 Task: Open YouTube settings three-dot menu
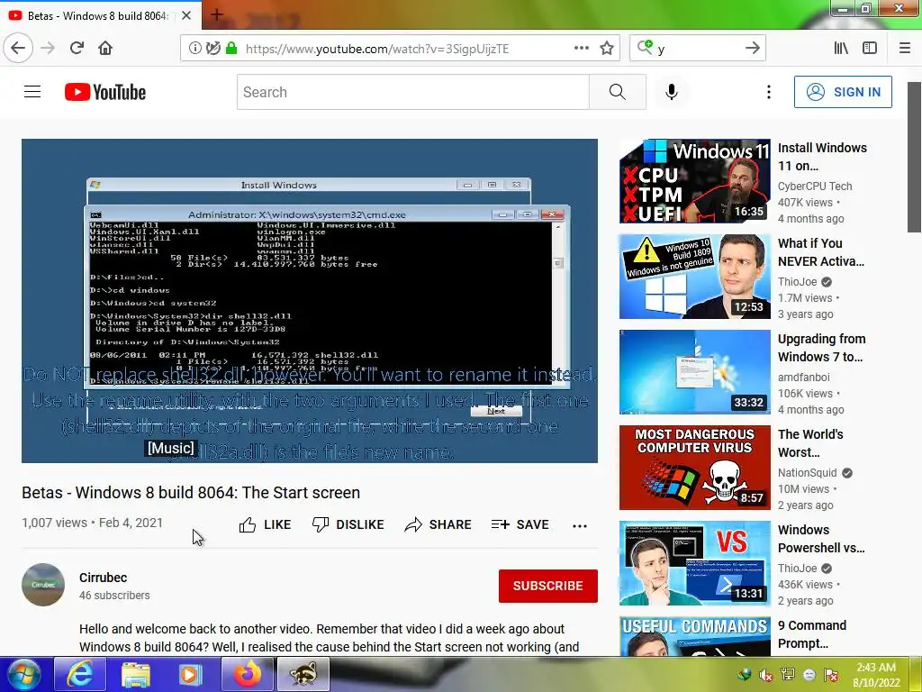click(x=769, y=92)
